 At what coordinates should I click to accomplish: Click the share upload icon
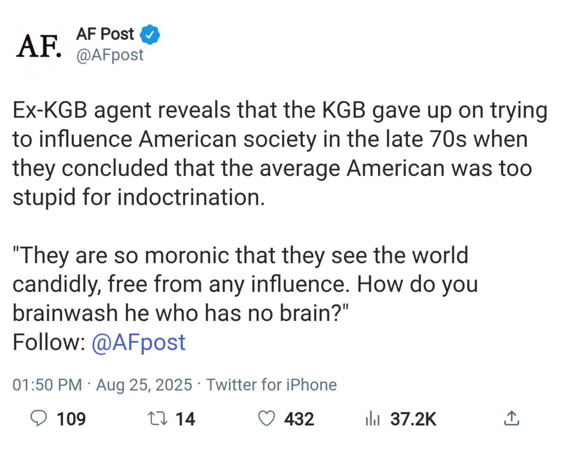point(511,419)
